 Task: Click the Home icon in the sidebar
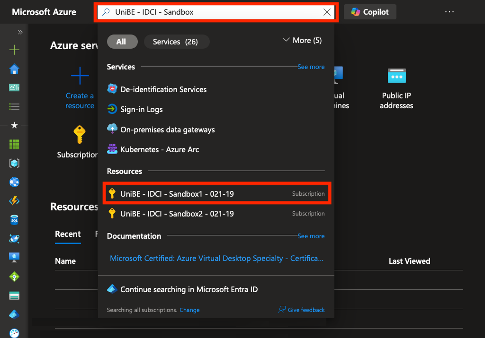pyautogui.click(x=14, y=69)
